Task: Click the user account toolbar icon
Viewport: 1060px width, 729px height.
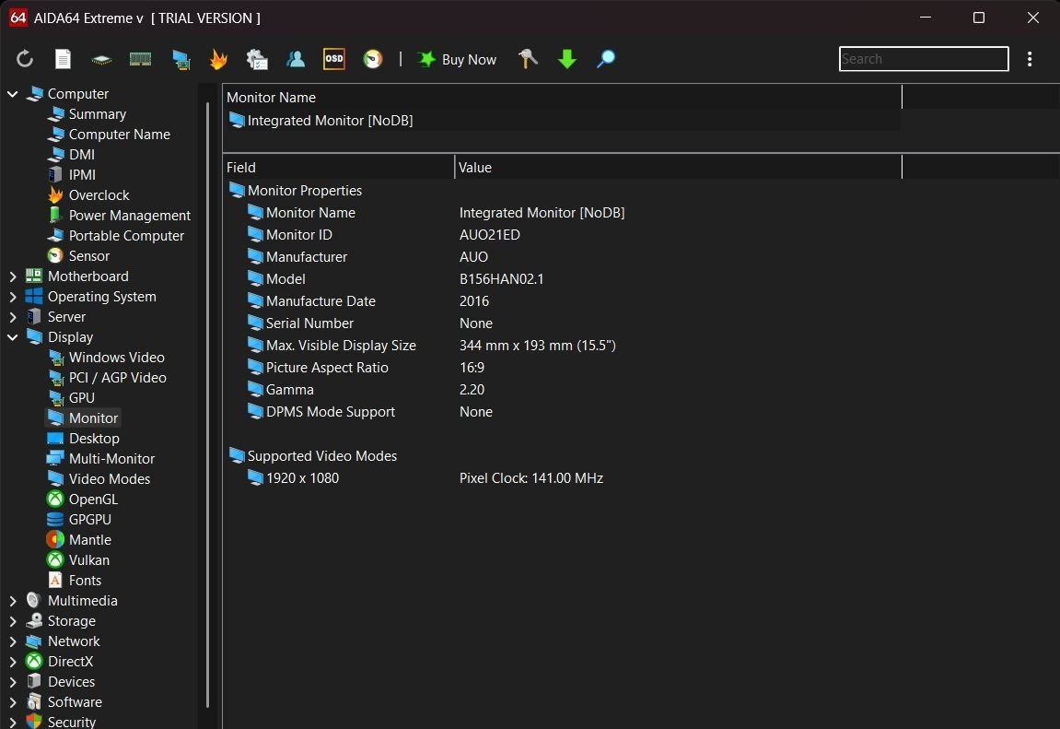Action: click(296, 59)
